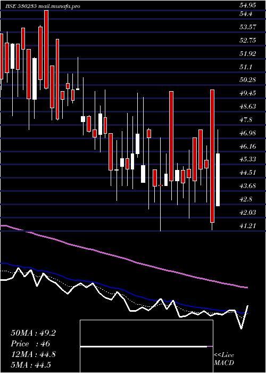Select the 54.4 price axis label
Image resolution: width=266 pixels, height=373 pixels.
click(x=246, y=14)
